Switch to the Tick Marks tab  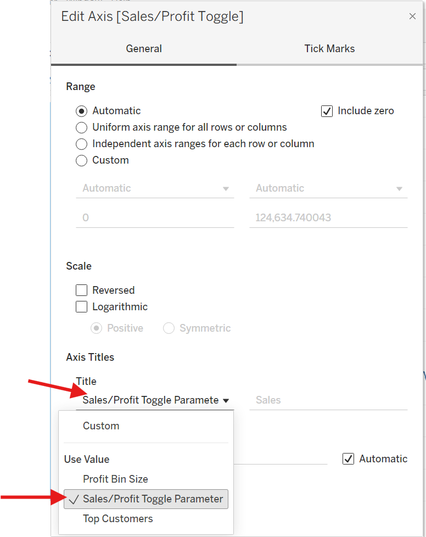click(x=329, y=49)
